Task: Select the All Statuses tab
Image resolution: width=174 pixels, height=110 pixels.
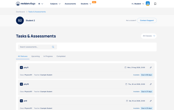Action: tap(23, 56)
